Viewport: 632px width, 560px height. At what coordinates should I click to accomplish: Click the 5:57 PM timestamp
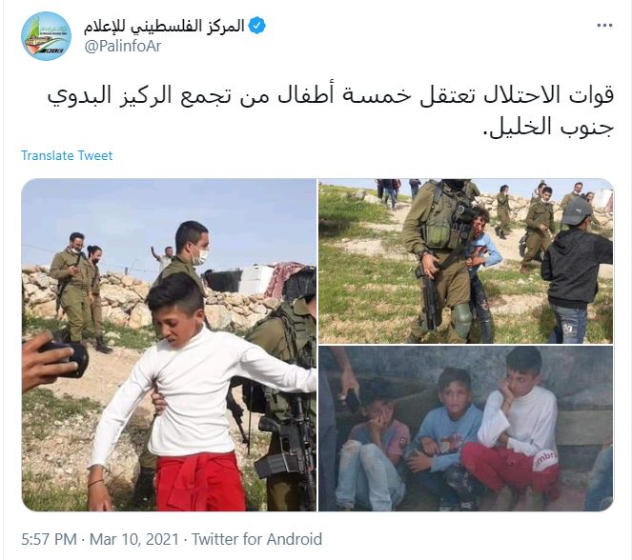(49, 539)
